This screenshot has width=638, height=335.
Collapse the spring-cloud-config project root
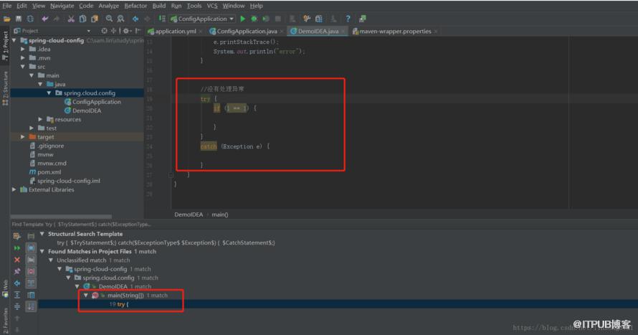click(x=14, y=40)
